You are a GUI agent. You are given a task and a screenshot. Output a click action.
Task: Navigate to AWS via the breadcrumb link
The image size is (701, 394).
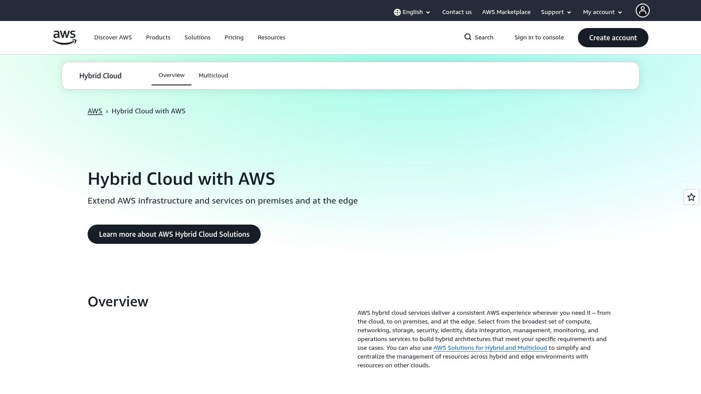95,111
